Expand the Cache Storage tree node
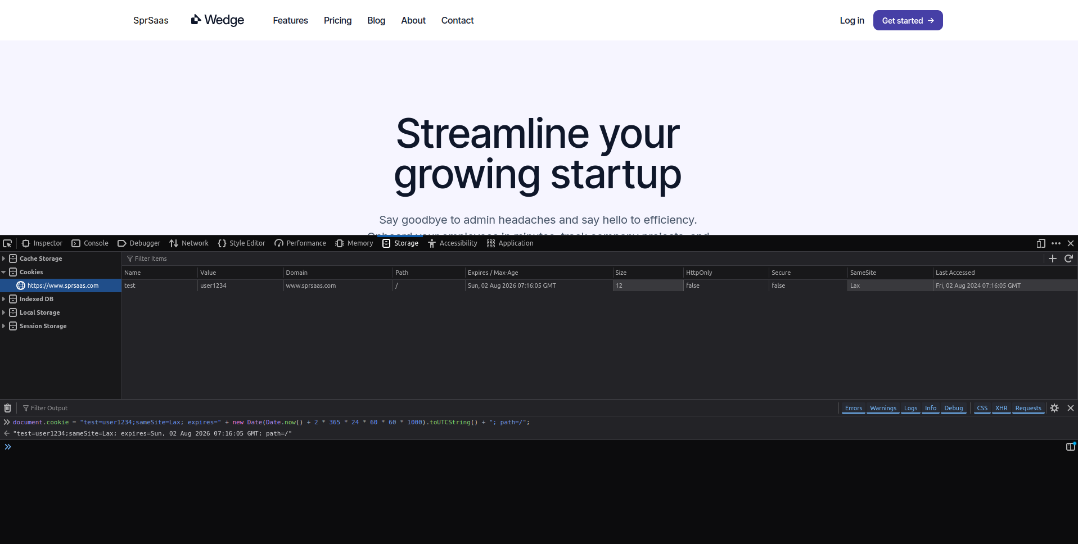 pos(4,259)
